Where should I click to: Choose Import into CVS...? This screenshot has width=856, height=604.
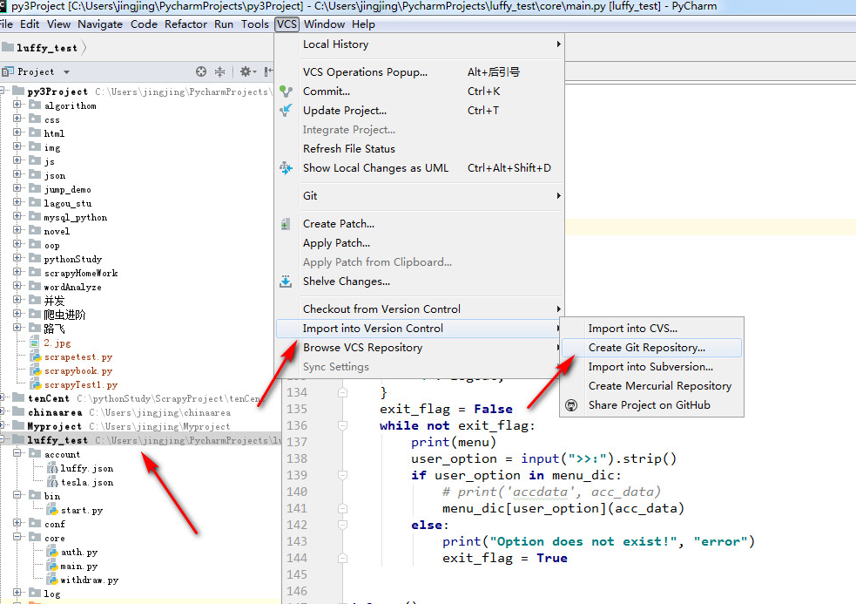click(651, 329)
